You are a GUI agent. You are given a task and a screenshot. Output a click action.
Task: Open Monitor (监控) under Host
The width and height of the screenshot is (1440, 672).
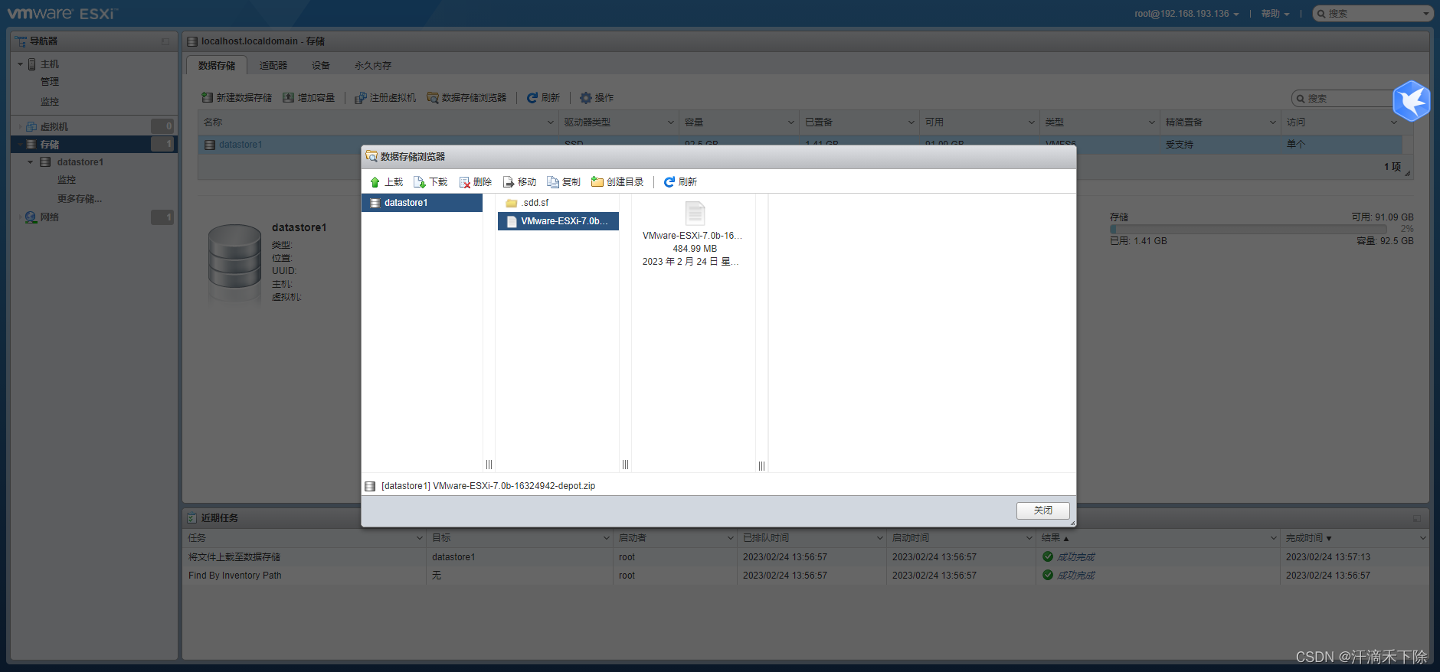pos(50,102)
